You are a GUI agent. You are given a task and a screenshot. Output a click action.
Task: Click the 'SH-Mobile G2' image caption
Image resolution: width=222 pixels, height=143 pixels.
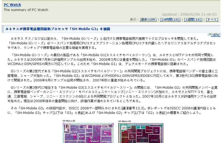(69, 121)
